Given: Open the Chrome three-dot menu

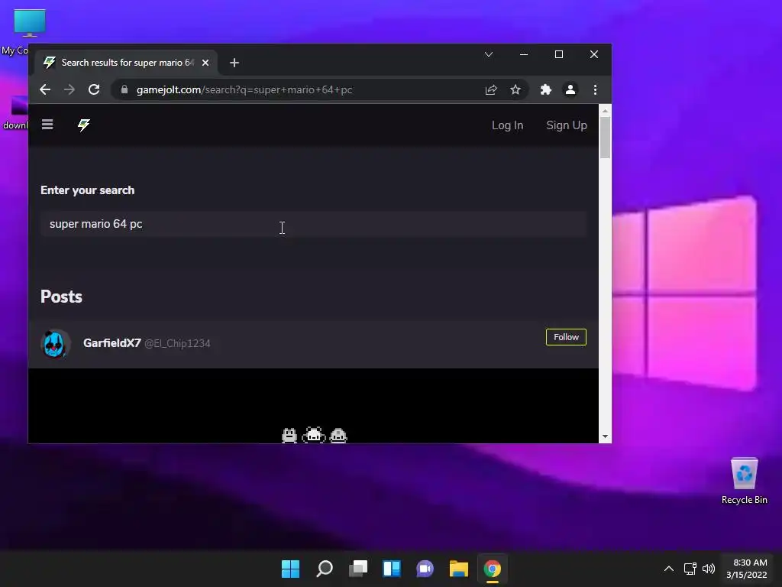Looking at the screenshot, I should point(595,89).
